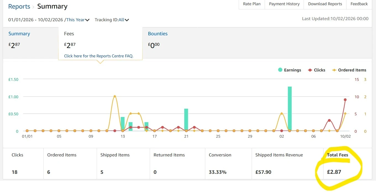Open the This Year date range dropdown
376x192 pixels.
pos(78,20)
